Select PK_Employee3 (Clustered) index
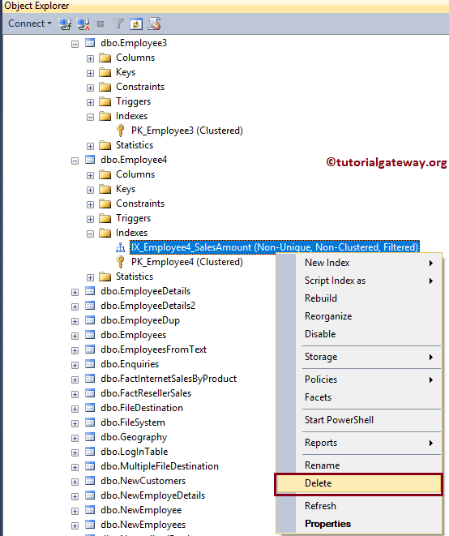Image resolution: width=449 pixels, height=536 pixels. click(187, 131)
